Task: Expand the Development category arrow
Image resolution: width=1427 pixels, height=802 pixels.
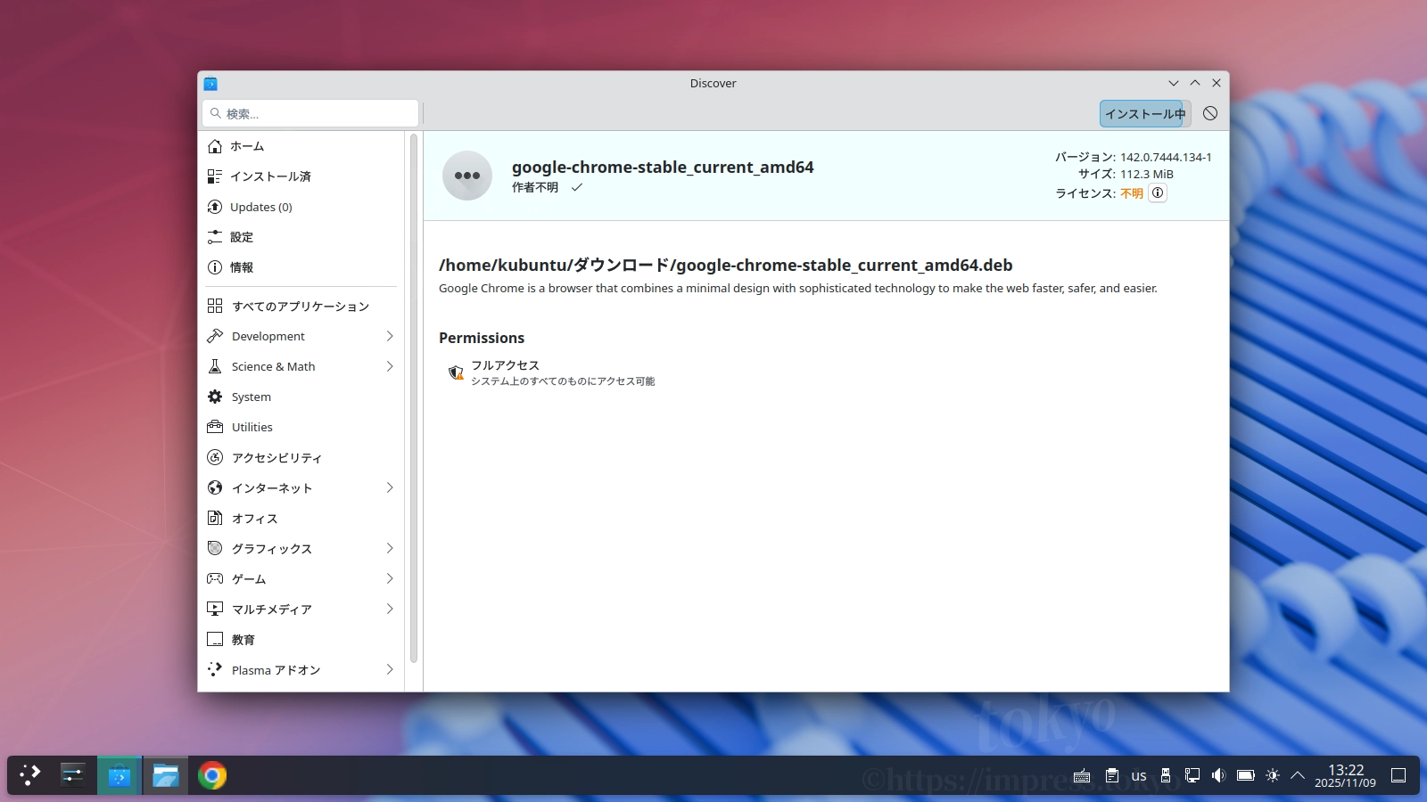Action: 390,336
